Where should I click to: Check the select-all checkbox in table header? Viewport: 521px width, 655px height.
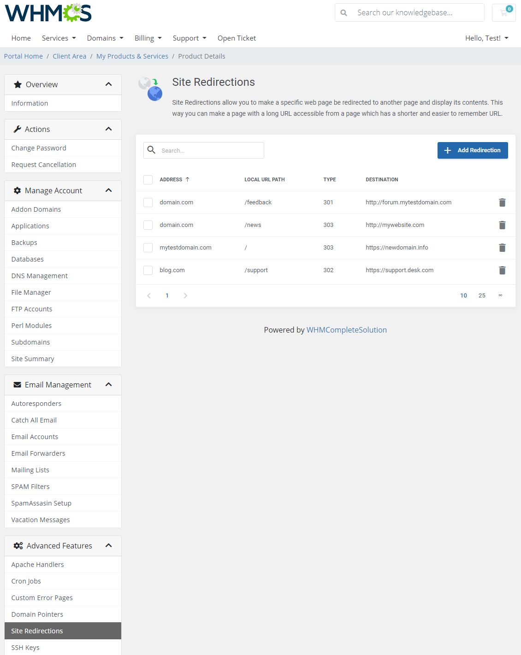[148, 179]
